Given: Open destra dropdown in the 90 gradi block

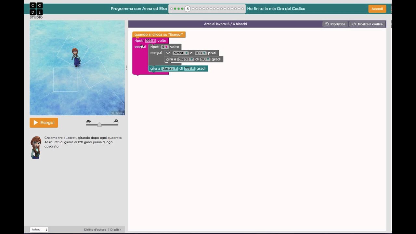Looking at the screenshot, I should 186,59.
